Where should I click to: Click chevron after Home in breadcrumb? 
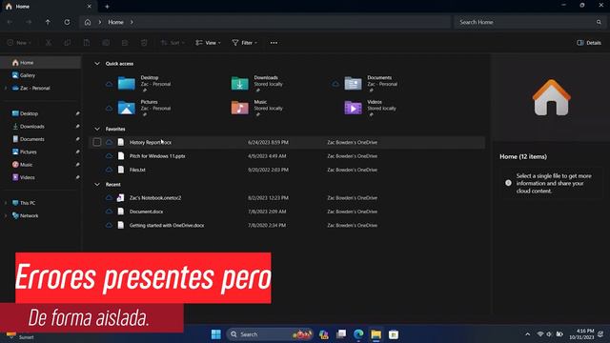coord(132,22)
